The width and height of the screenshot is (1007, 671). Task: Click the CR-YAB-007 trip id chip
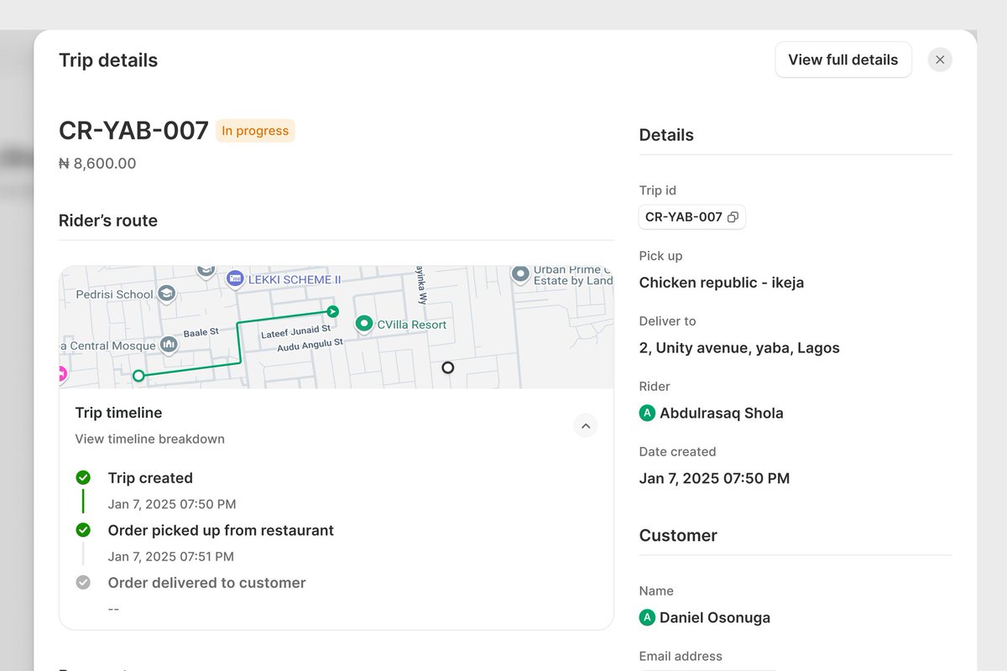pyautogui.click(x=692, y=217)
